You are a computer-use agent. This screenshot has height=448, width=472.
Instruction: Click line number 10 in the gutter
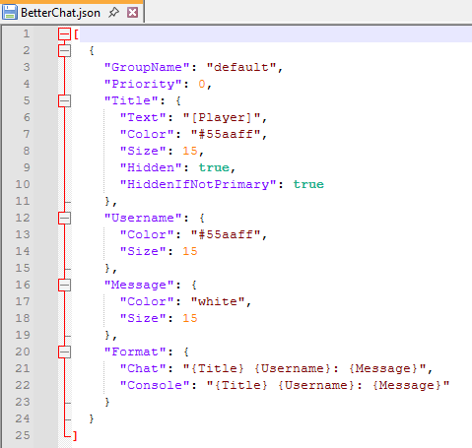click(x=23, y=184)
